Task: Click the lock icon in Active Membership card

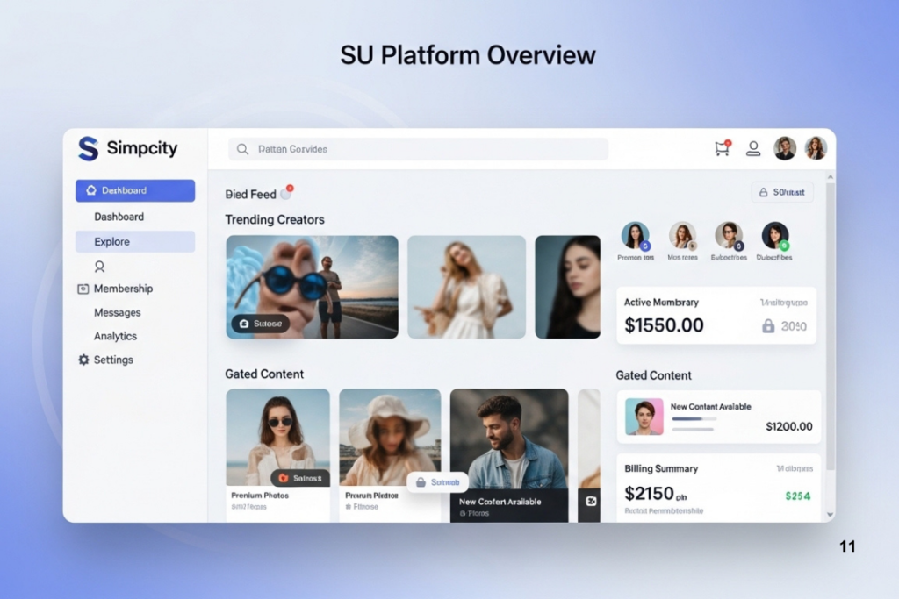Action: pyautogui.click(x=768, y=326)
